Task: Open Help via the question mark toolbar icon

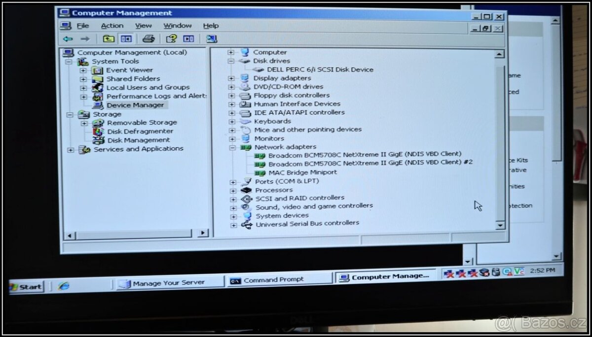Action: point(170,38)
